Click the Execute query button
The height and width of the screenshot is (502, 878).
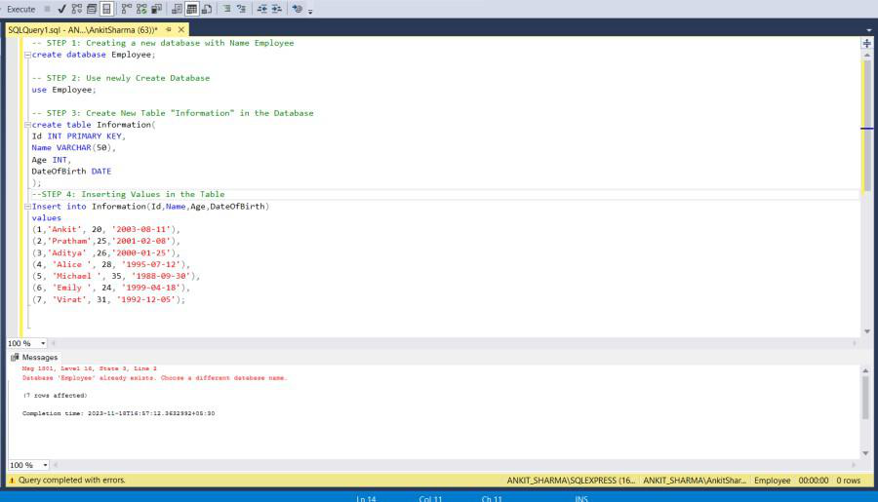tap(20, 9)
